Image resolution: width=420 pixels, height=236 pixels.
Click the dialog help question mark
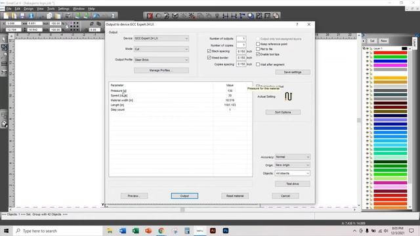coord(297,24)
